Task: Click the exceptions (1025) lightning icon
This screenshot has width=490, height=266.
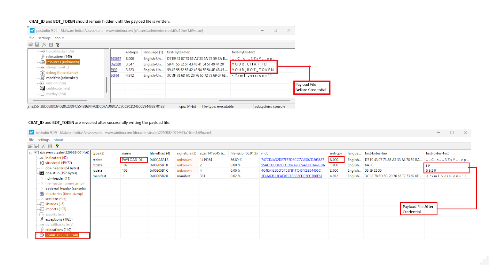Action: tap(42, 219)
